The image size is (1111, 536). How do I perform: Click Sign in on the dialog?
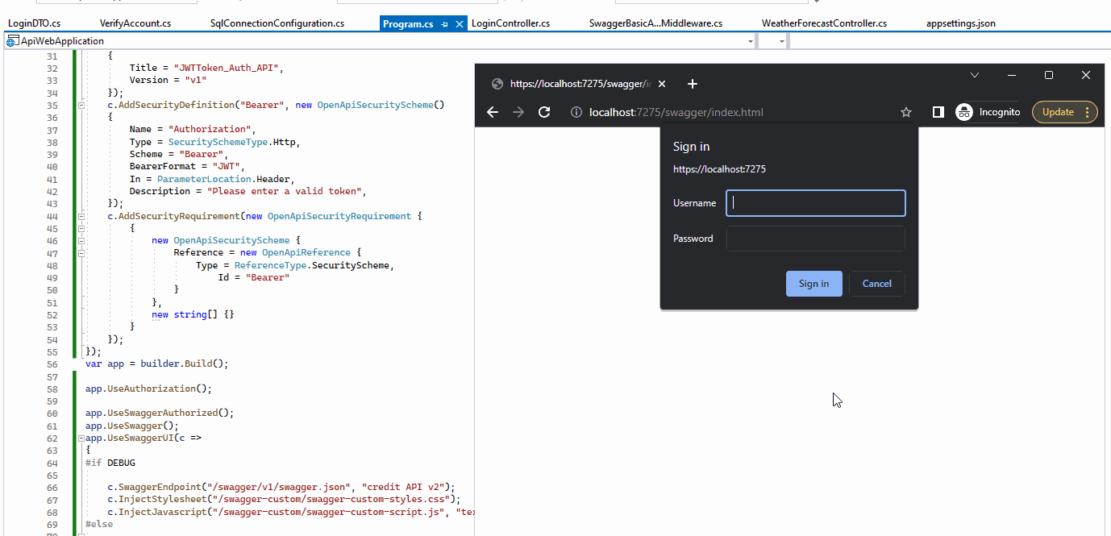813,284
